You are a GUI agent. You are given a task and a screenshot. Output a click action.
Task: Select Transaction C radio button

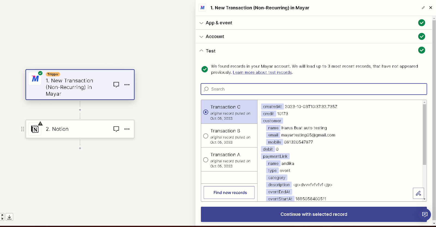[206, 112]
